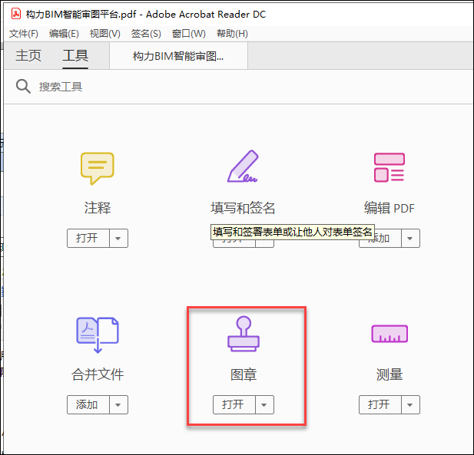Click the 测量 ruler icon

pos(389,334)
